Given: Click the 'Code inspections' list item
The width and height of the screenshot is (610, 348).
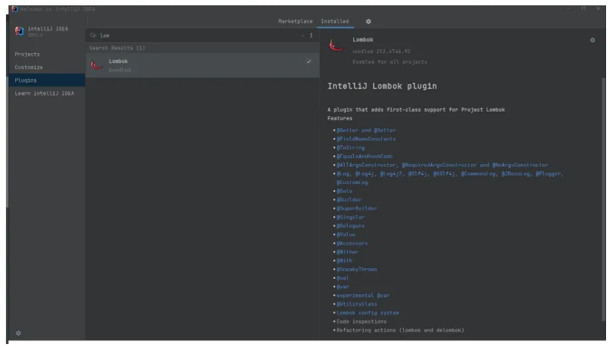Looking at the screenshot, I should [361, 321].
